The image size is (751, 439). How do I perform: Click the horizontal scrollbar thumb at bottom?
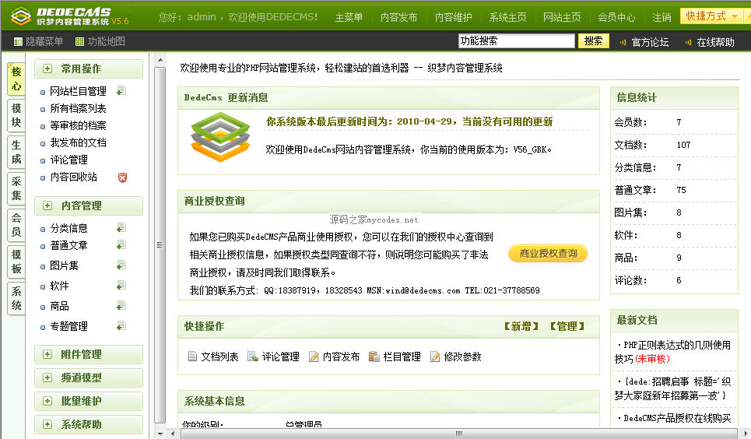click(459, 434)
